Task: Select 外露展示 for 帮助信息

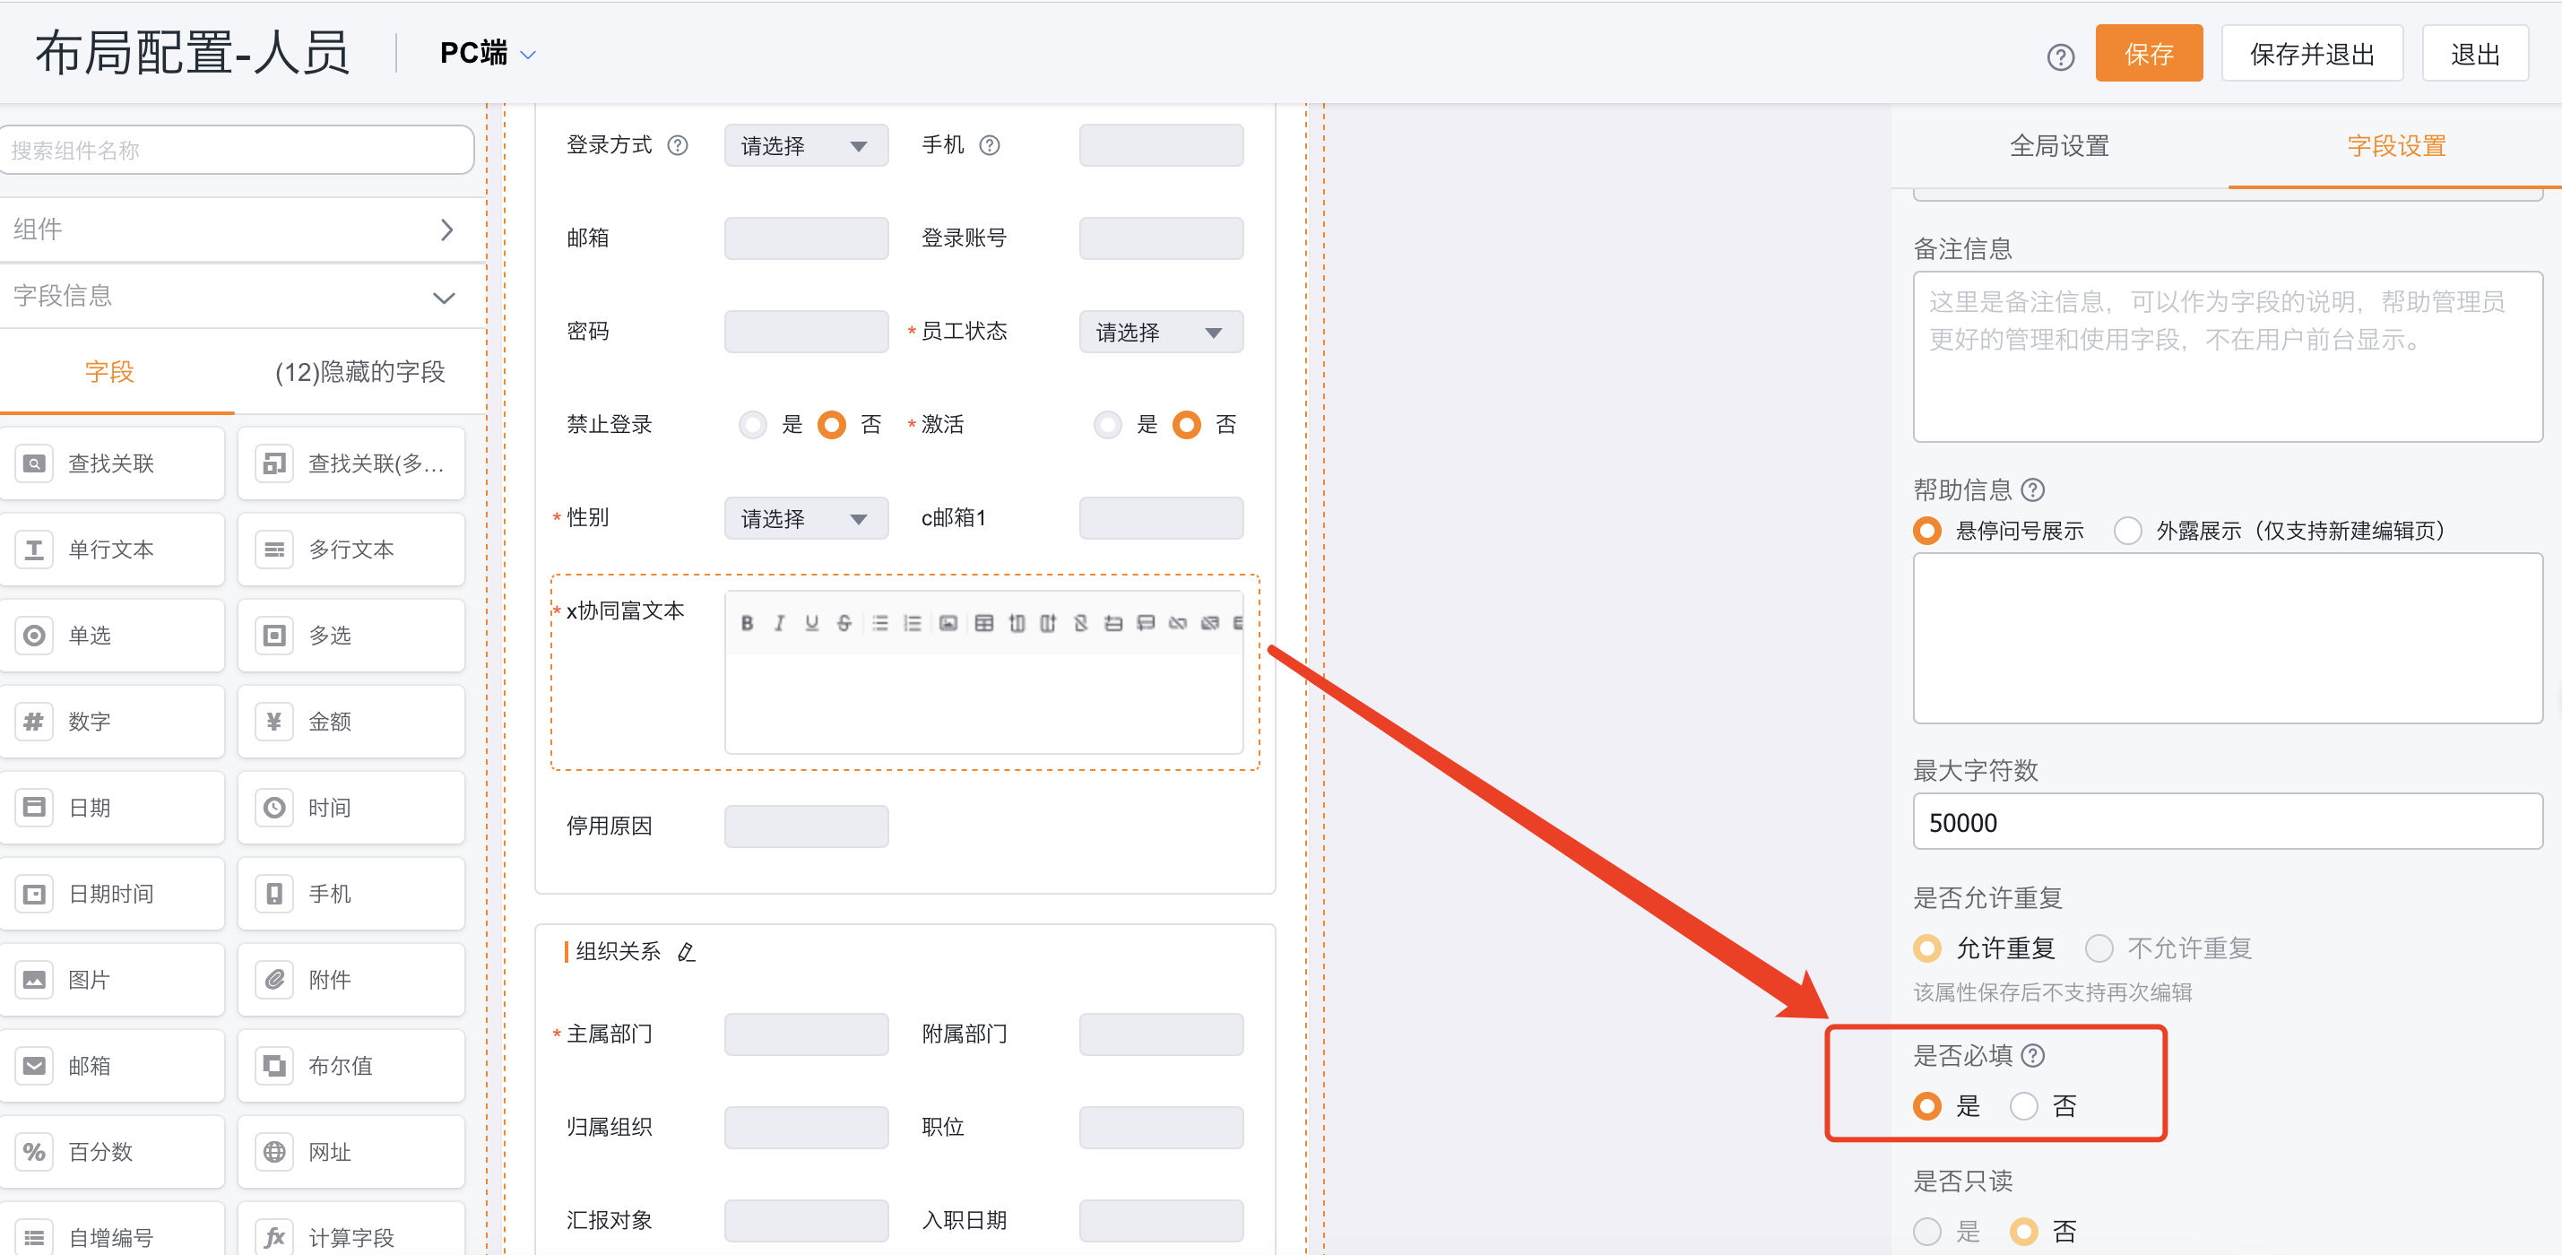Action: pyautogui.click(x=2127, y=530)
